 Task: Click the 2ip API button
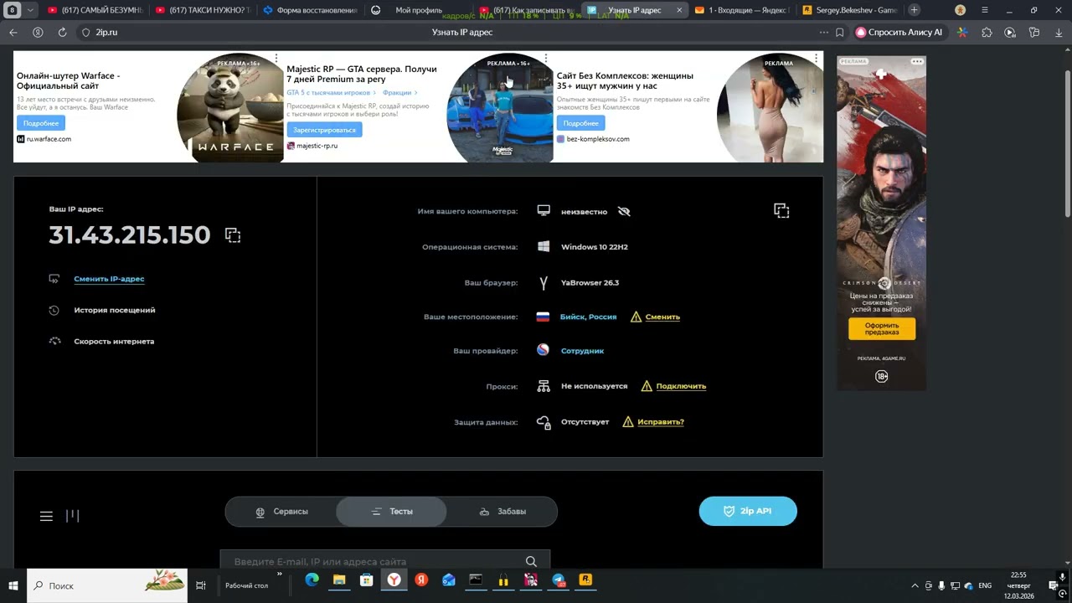(x=748, y=512)
